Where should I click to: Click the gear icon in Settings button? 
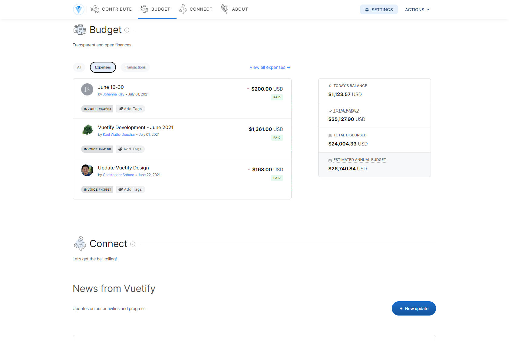tap(367, 10)
